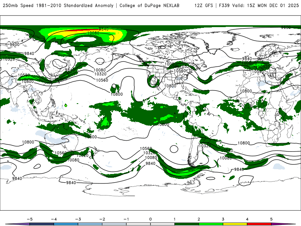The width and height of the screenshot is (301, 226).
Task: Click the pale blue -2 to -1 colorbar segment
Action: coord(114,224)
